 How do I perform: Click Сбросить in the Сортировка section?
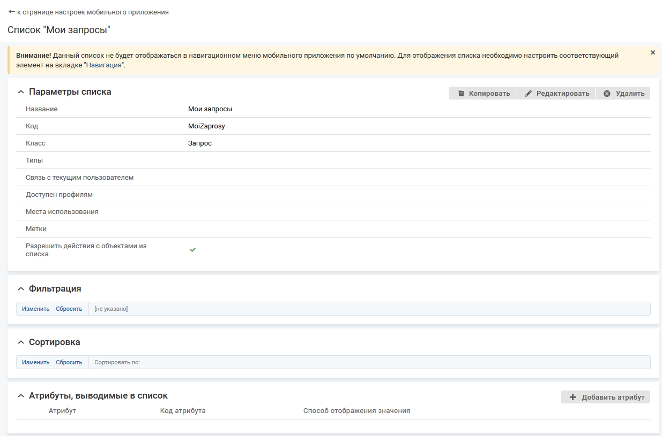(x=69, y=362)
